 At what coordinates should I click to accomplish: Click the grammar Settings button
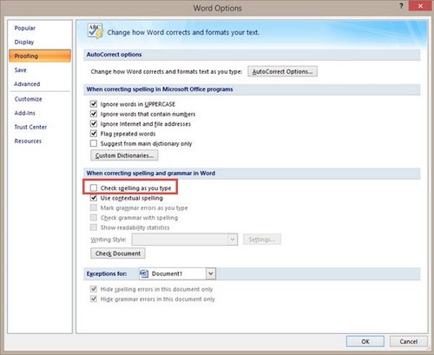coord(262,240)
